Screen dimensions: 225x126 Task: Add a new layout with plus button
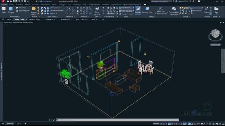coord(25,124)
